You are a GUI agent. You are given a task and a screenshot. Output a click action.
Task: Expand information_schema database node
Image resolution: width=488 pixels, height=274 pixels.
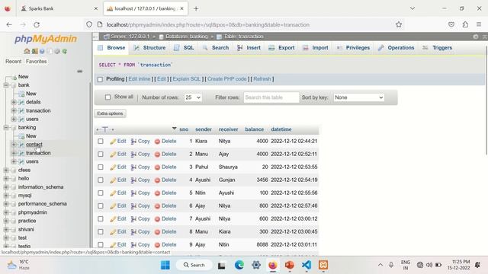(6, 187)
